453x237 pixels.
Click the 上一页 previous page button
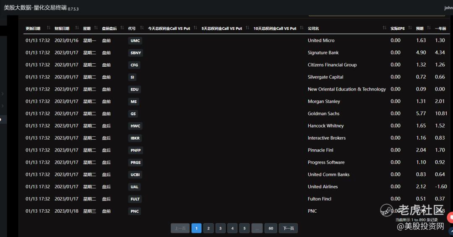tap(180, 228)
